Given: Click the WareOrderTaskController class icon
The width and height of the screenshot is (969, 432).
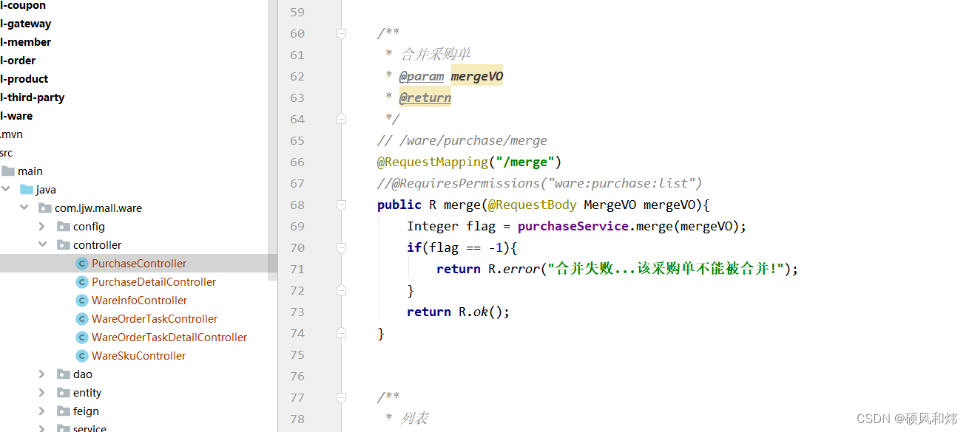Looking at the screenshot, I should [82, 319].
